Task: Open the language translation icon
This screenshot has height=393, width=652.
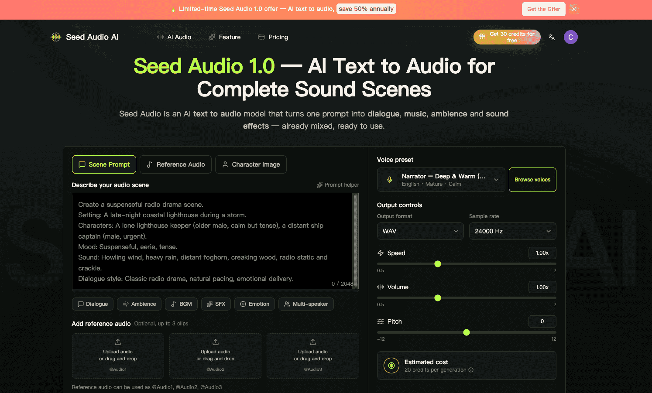Action: (552, 37)
